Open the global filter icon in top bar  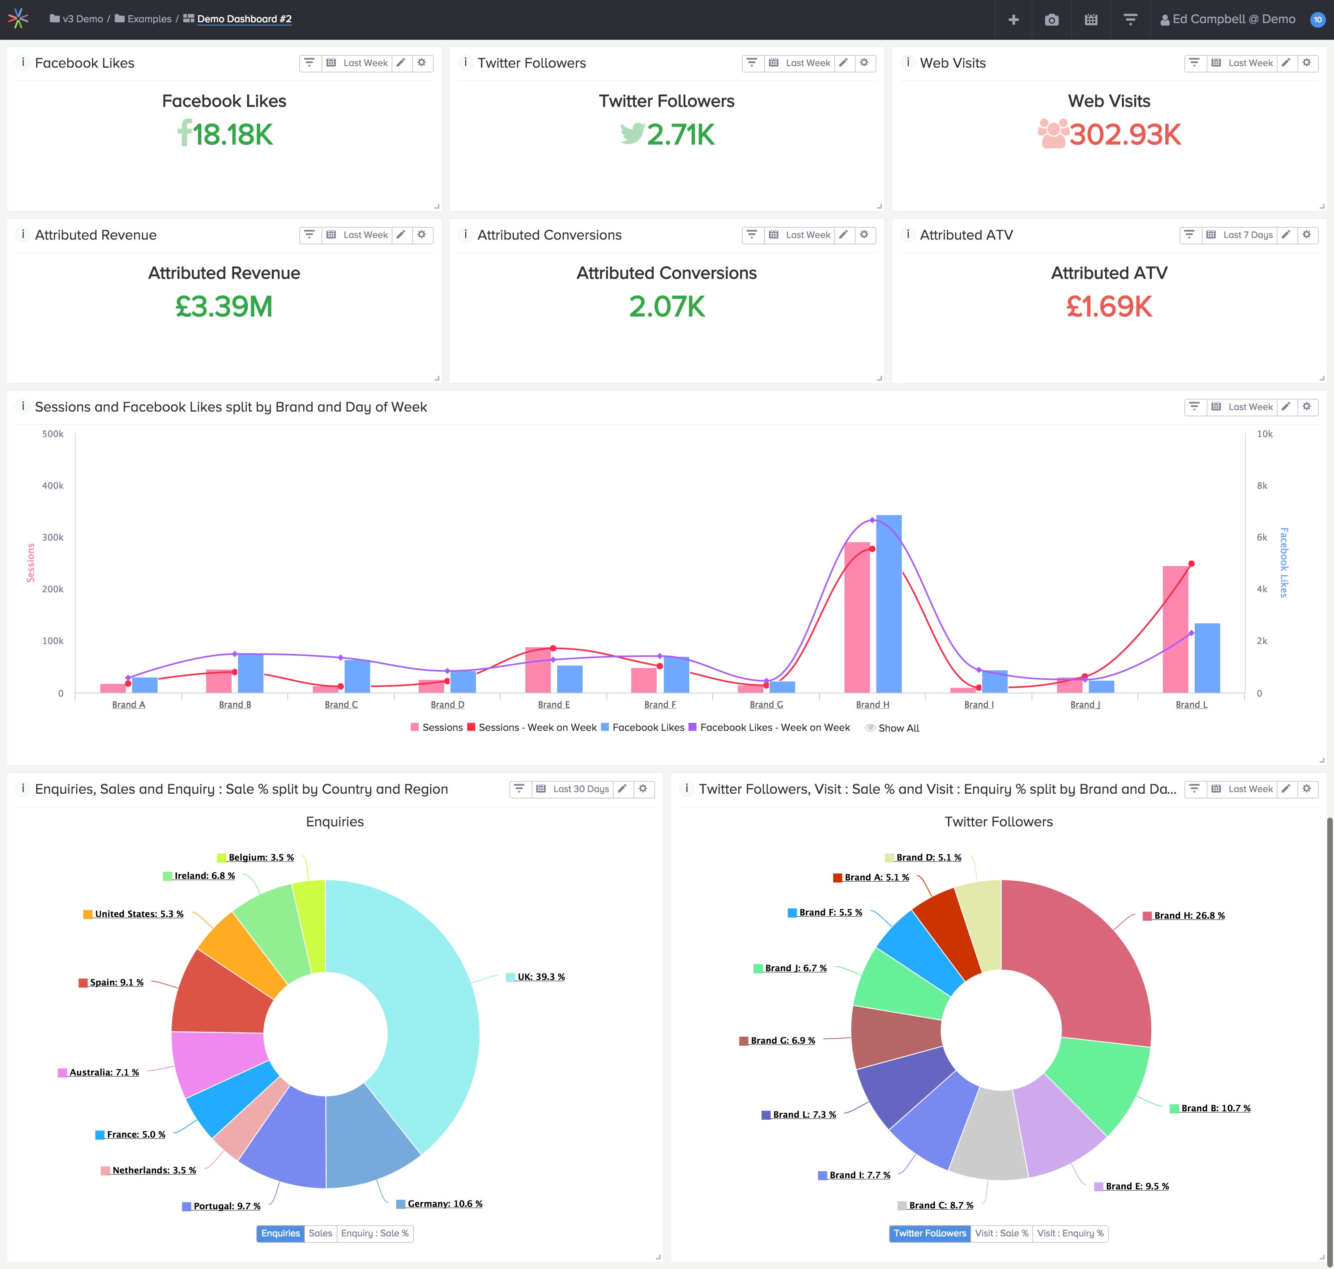1130,20
